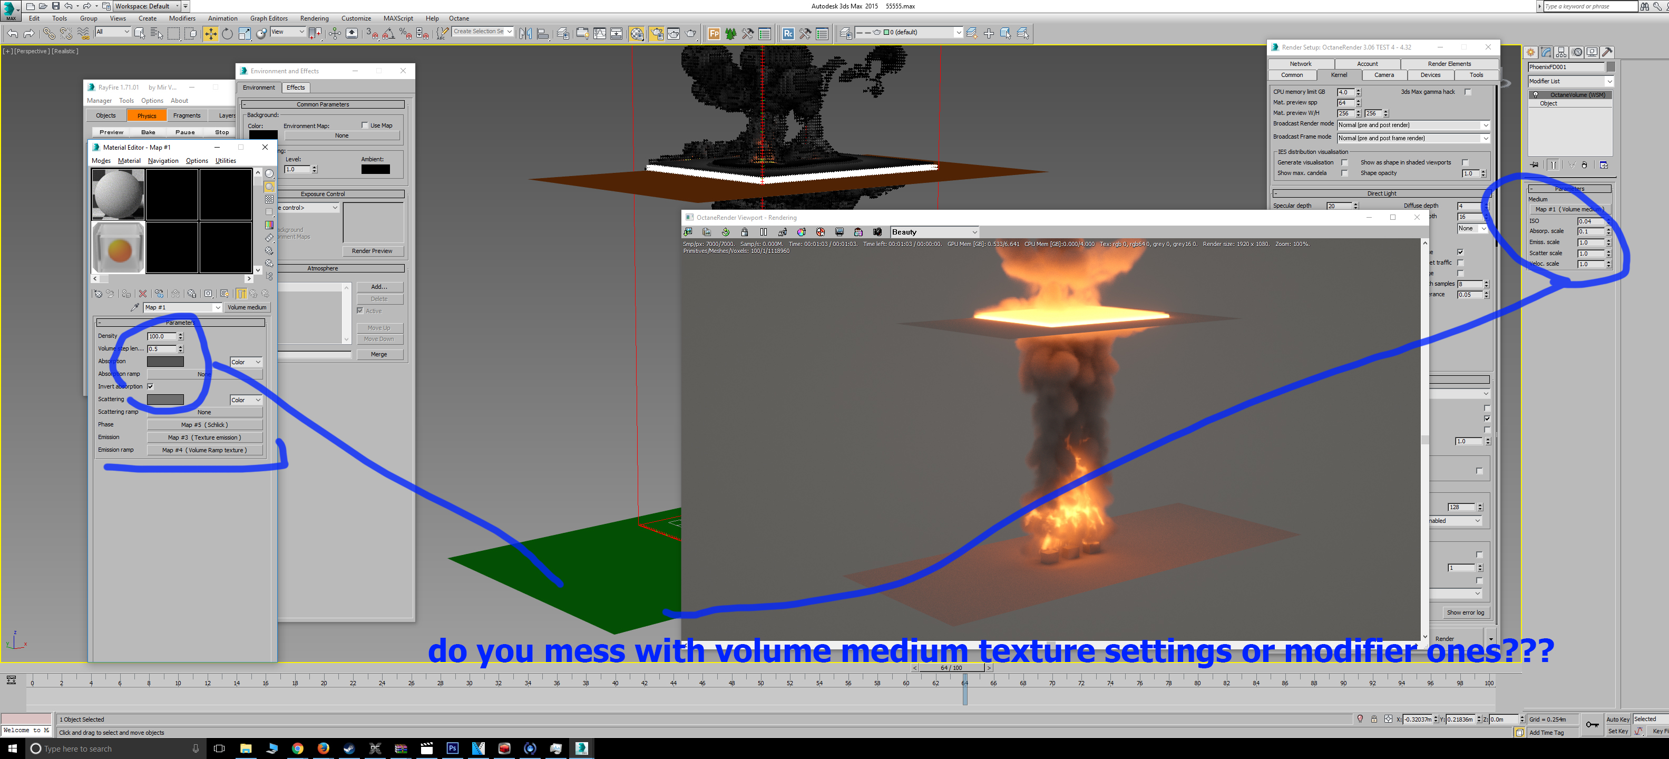The height and width of the screenshot is (759, 1669).
Task: Toggle the OctaneVolume modifier lightbulb
Action: click(1536, 95)
